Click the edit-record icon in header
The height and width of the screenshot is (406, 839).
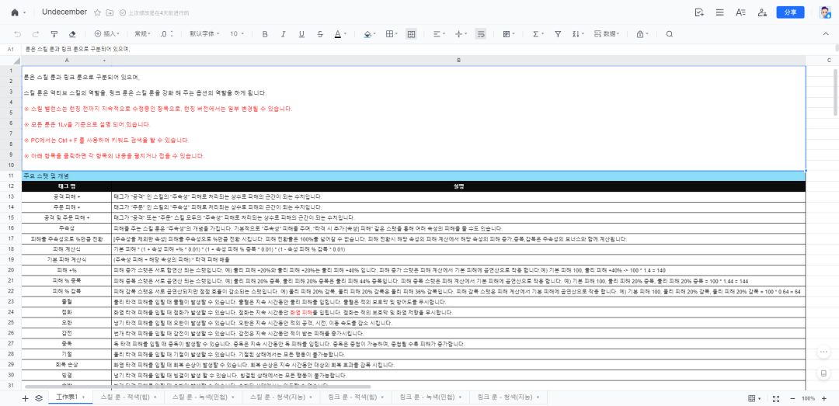[x=699, y=12]
